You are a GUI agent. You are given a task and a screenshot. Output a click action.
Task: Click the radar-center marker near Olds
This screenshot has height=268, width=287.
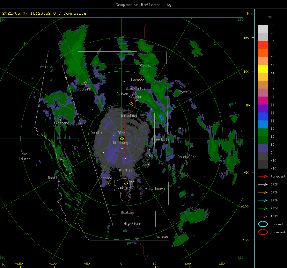122,139
